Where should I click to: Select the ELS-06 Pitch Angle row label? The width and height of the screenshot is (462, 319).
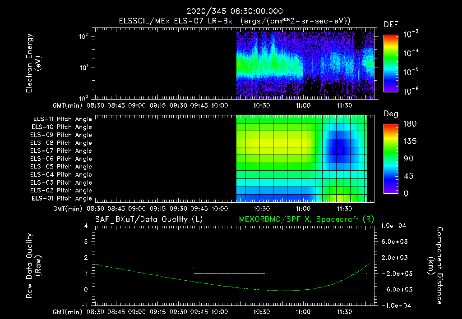click(x=61, y=159)
